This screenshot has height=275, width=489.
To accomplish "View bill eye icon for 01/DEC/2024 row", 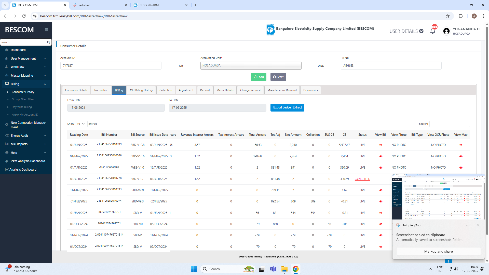I will pos(381,224).
